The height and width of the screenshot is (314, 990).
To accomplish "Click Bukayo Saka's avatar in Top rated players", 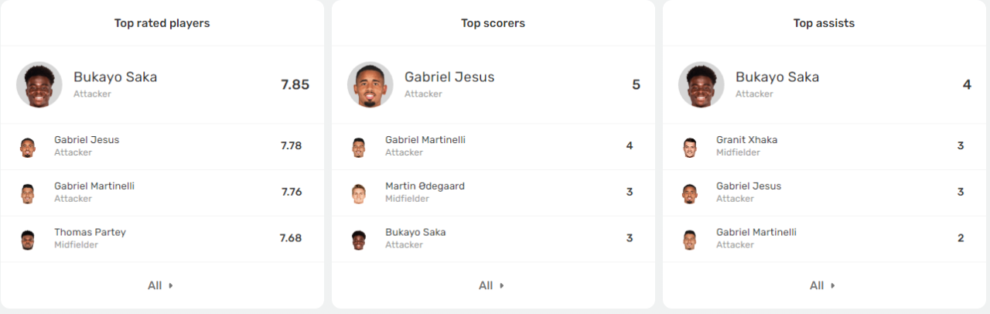I will (39, 85).
